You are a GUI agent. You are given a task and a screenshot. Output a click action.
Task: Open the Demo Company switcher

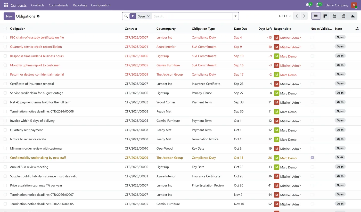coord(337,5)
